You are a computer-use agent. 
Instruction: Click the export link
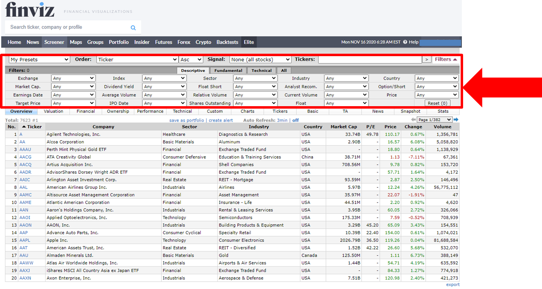(x=453, y=284)
